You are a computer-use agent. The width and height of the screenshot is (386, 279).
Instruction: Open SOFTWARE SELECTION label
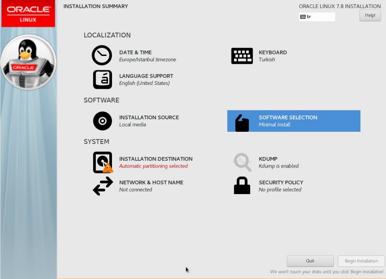(288, 117)
